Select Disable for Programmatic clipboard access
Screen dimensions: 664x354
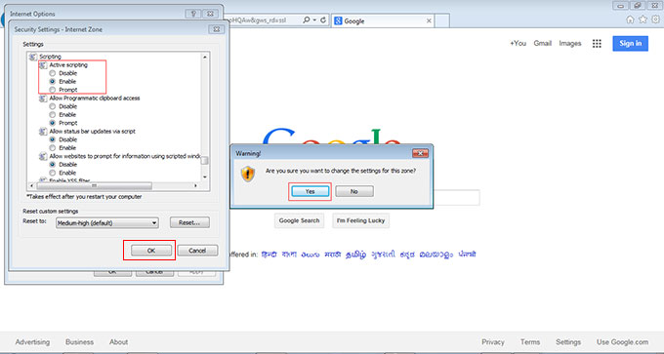tap(53, 106)
